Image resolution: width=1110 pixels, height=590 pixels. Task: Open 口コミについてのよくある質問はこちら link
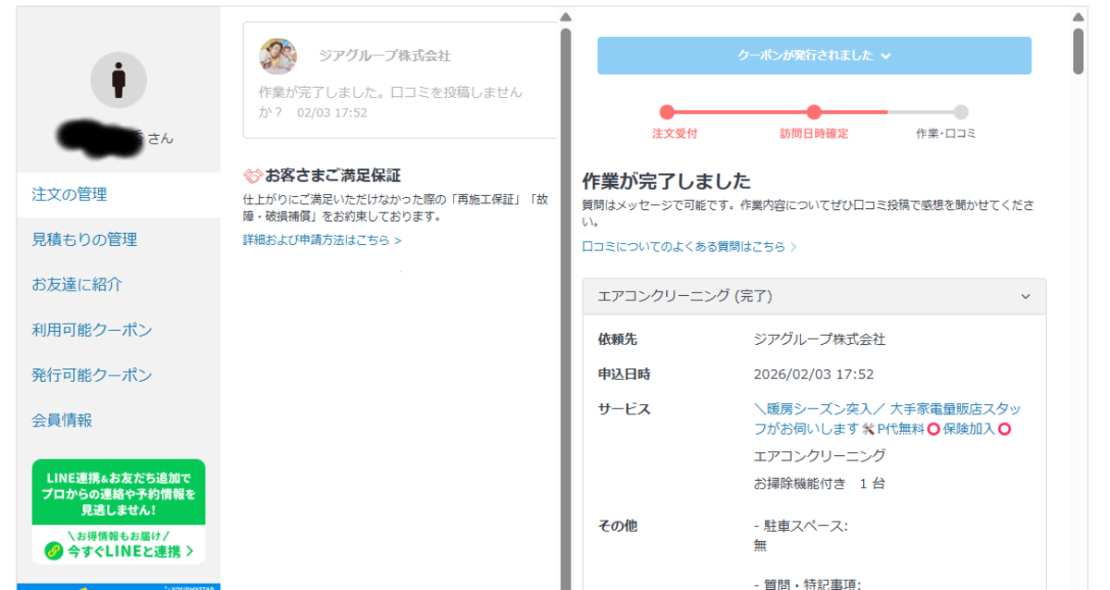(689, 247)
